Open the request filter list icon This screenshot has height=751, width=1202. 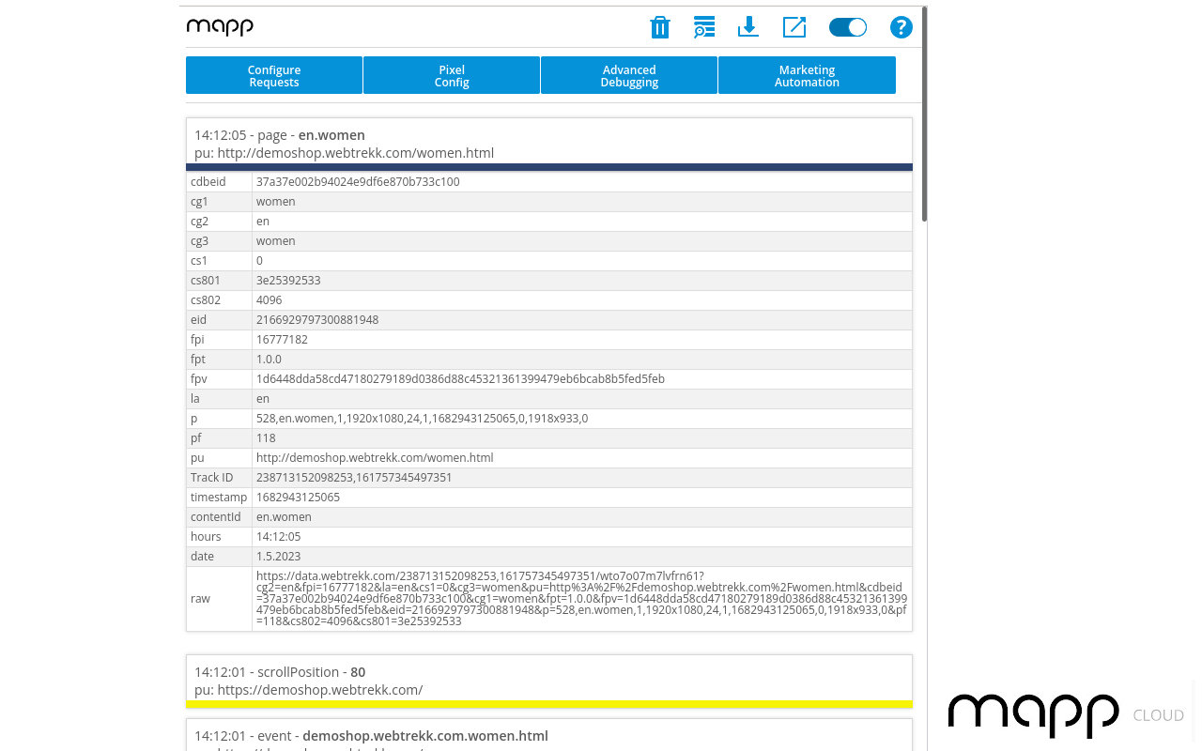point(704,27)
